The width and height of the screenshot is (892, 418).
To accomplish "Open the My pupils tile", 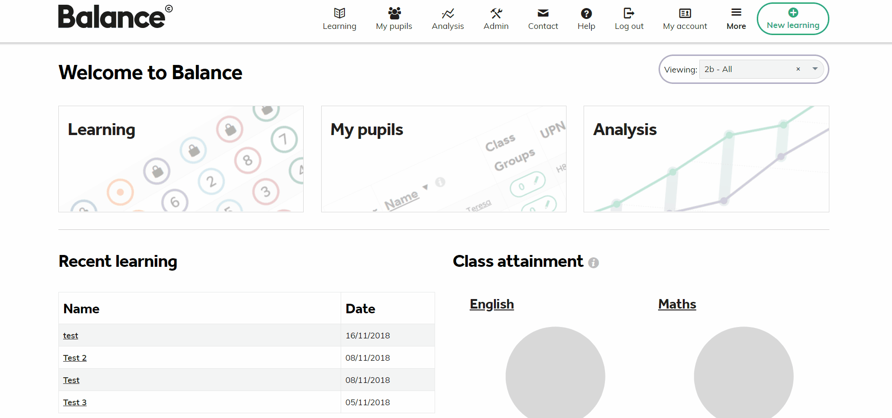I will pos(444,159).
